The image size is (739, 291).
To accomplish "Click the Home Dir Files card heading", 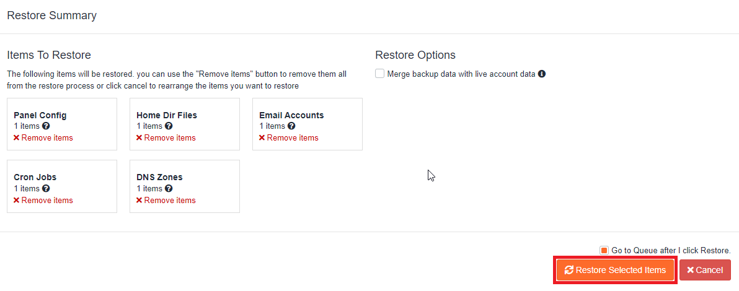I will pos(167,115).
